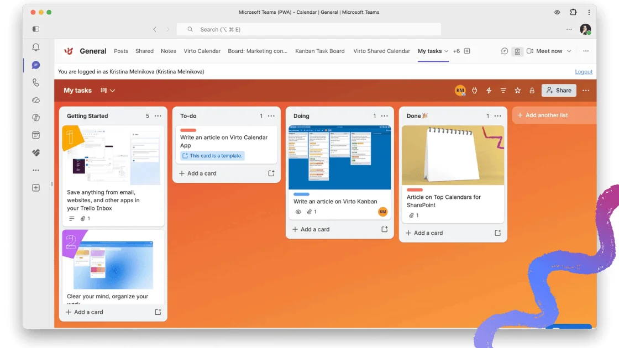Click the Logout link
Viewport: 619px width, 348px height.
[x=584, y=72]
